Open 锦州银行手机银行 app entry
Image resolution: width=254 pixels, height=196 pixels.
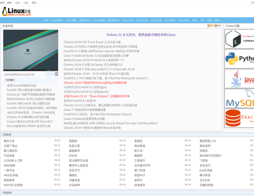click(210, 156)
